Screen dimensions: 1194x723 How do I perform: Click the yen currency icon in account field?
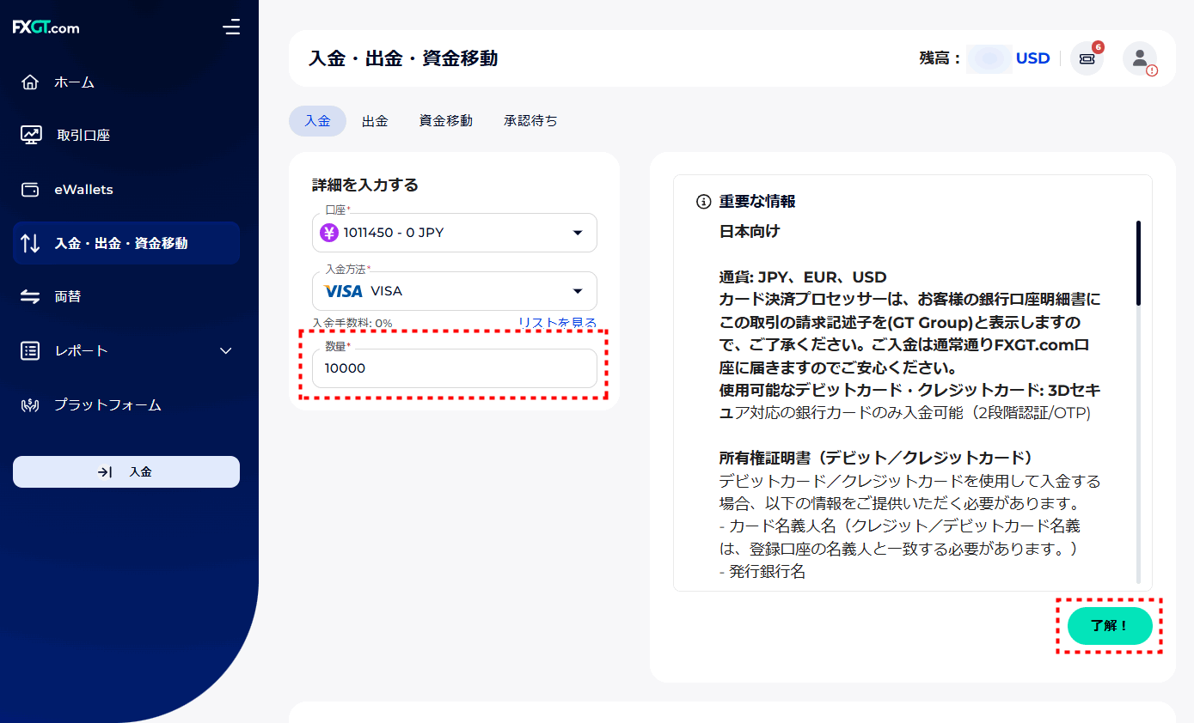(x=329, y=233)
